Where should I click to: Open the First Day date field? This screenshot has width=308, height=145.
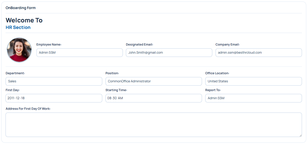coord(54,98)
